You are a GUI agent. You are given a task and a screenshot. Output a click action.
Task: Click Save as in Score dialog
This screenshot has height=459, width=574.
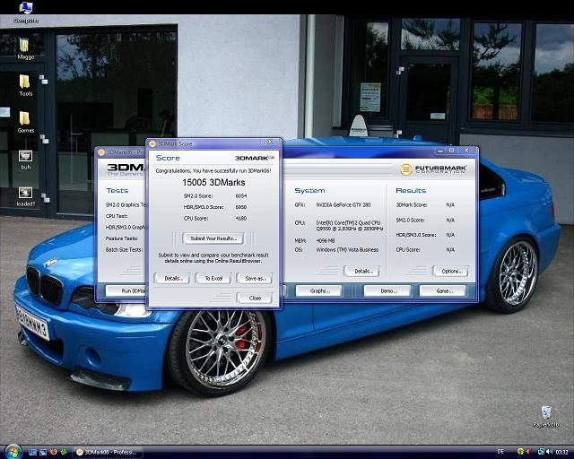point(255,279)
